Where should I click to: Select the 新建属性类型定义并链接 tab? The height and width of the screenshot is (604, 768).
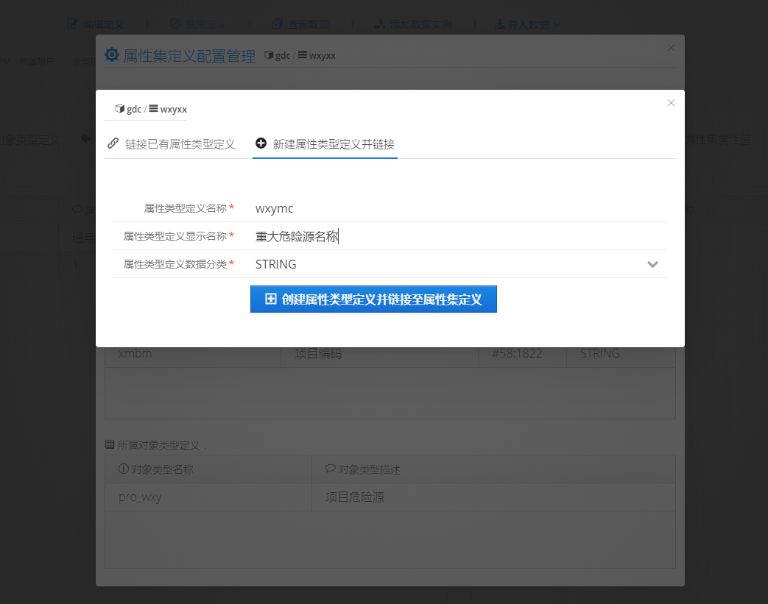[x=333, y=144]
